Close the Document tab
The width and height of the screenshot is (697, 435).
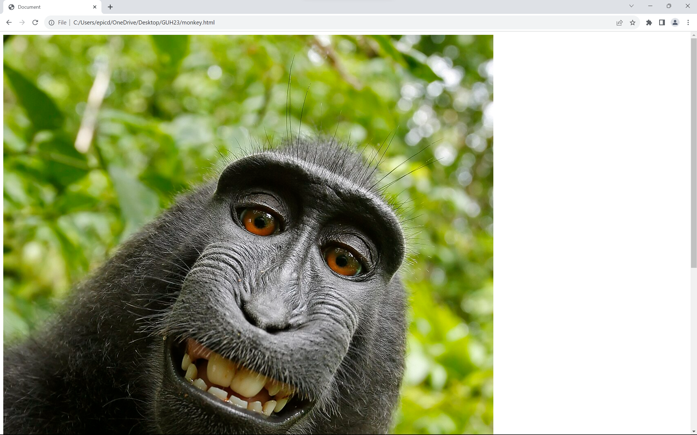95,7
